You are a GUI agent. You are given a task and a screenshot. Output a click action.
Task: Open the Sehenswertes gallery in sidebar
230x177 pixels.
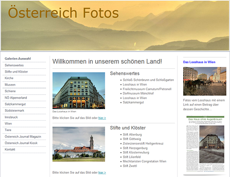point(14,65)
